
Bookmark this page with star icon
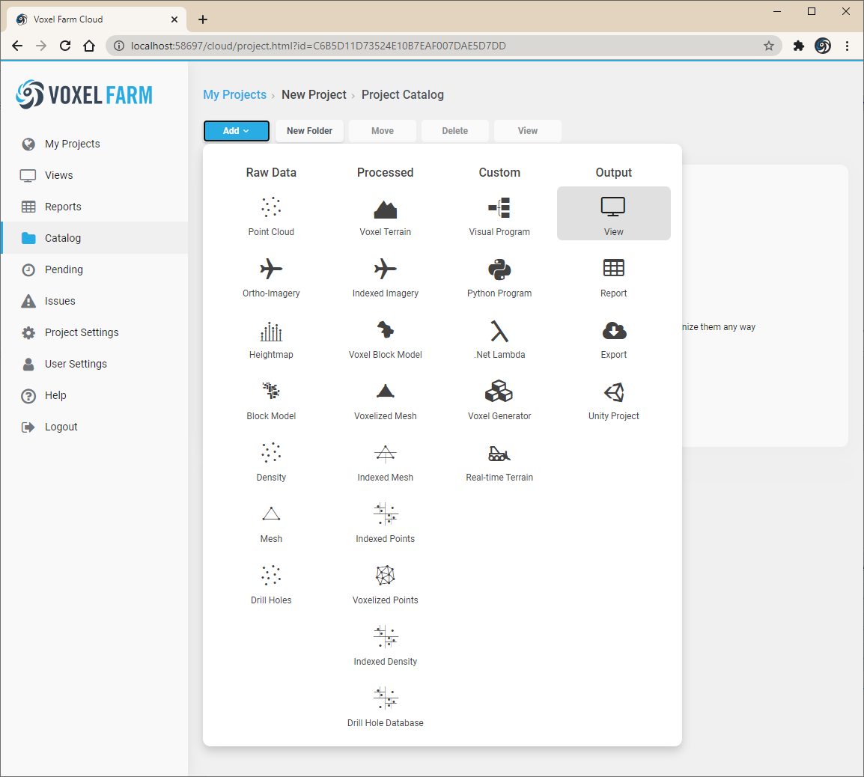tap(769, 46)
